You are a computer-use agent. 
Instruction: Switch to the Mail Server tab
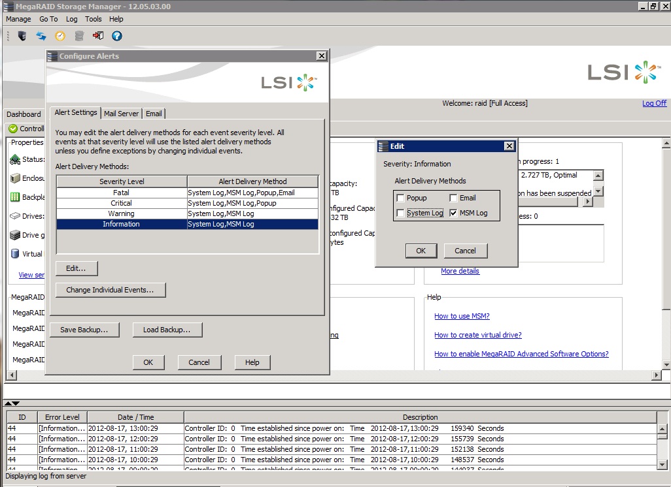coord(121,114)
